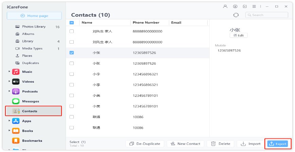Check the first 刘先生 家人 contact
This screenshot has height=152, width=295.
tap(72, 31)
